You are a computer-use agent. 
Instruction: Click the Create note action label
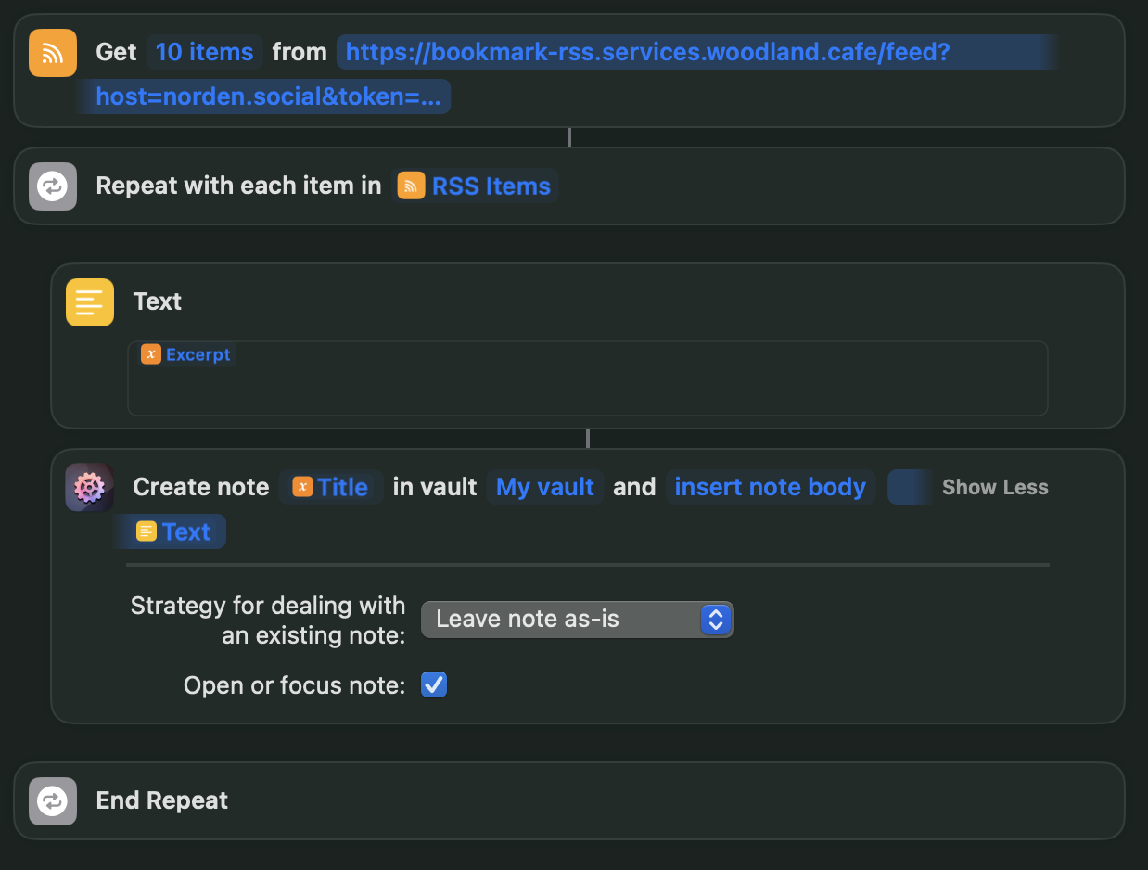point(201,488)
